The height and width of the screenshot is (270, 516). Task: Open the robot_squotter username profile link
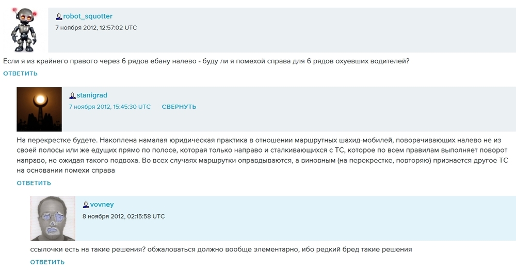pos(87,16)
